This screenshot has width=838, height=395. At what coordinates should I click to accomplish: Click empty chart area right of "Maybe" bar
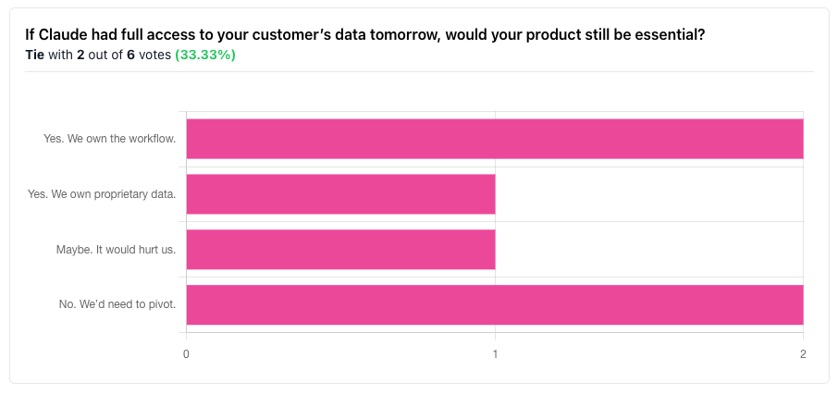[x=647, y=249]
